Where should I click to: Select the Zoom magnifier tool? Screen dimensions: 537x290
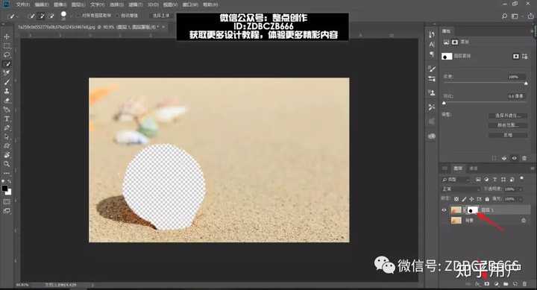coord(7,164)
